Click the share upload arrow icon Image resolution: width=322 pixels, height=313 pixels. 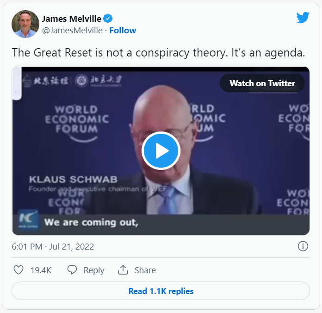pos(123,270)
